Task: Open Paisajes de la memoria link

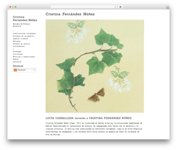Action: tap(23, 36)
